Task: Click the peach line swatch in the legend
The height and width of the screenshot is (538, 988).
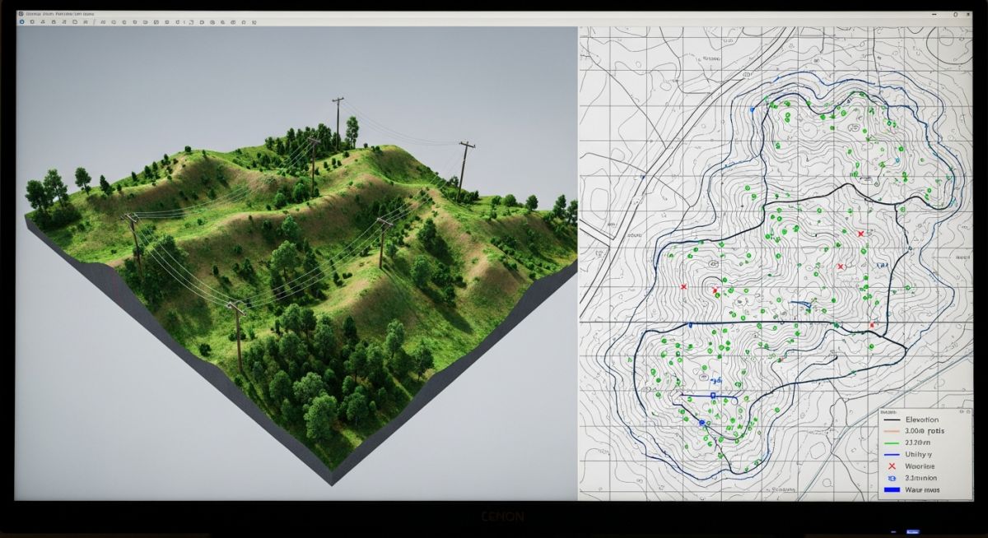Action: 892,431
